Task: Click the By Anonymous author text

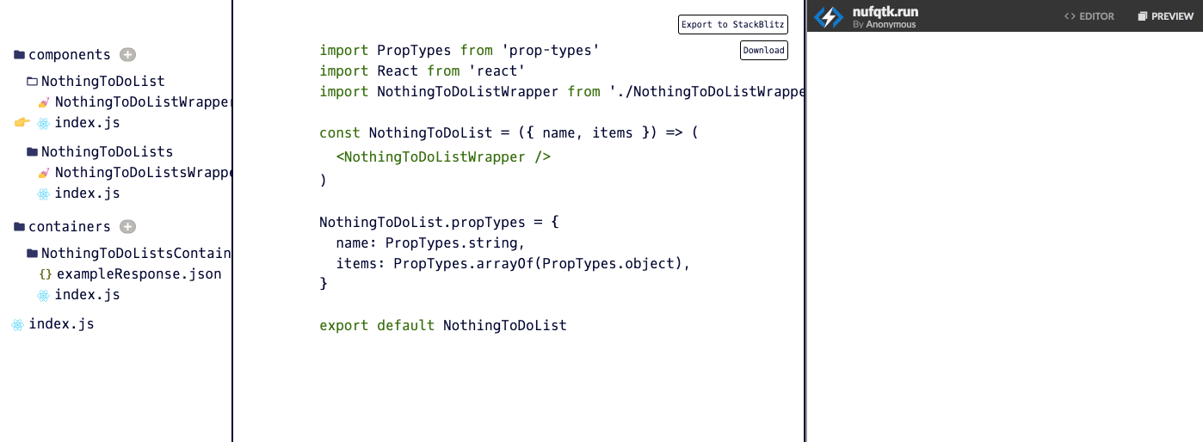Action: point(885,25)
